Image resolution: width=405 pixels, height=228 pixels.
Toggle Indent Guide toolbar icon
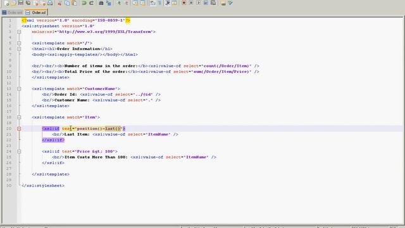(x=167, y=3)
